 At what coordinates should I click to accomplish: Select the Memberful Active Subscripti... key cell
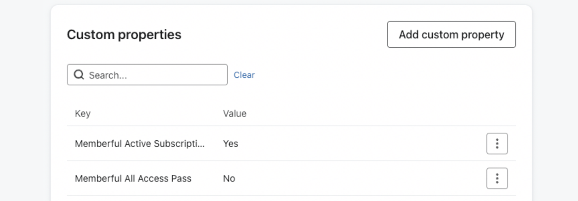coord(140,144)
